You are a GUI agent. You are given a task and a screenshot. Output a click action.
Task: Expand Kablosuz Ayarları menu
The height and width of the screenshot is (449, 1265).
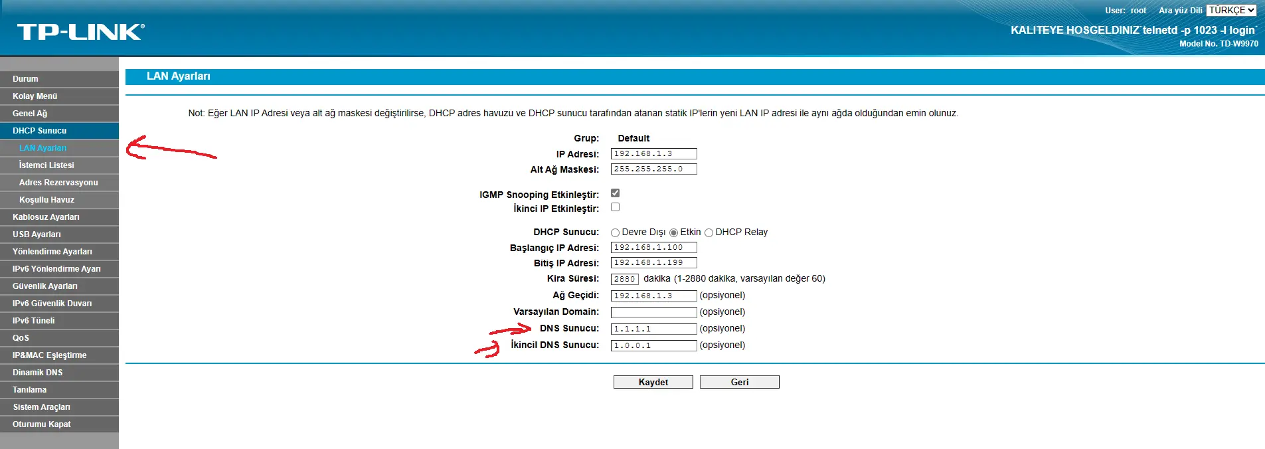(59, 217)
